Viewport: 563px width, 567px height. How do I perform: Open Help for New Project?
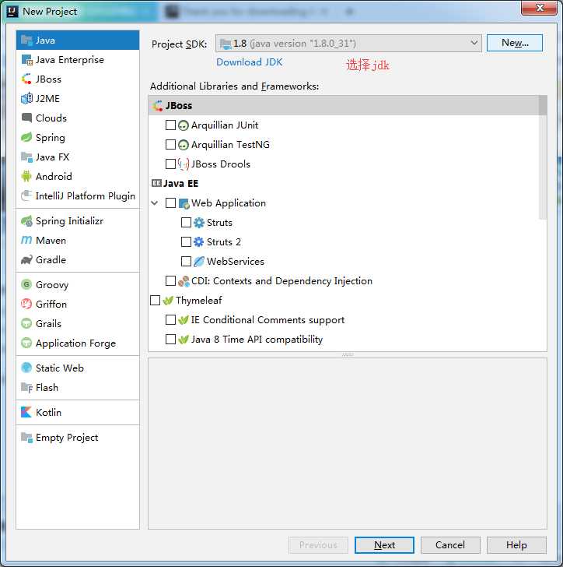(516, 545)
